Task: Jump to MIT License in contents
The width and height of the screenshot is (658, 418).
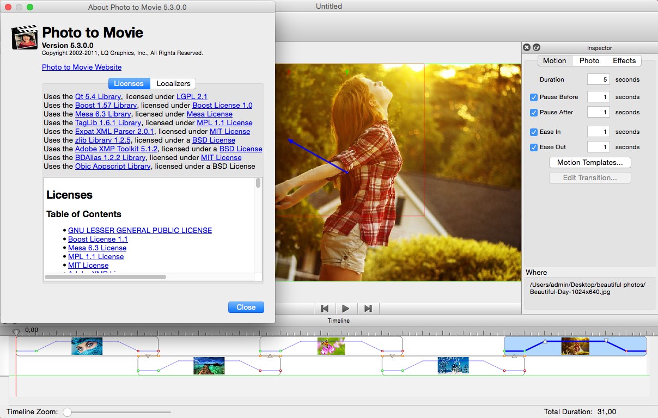Action: (x=88, y=265)
